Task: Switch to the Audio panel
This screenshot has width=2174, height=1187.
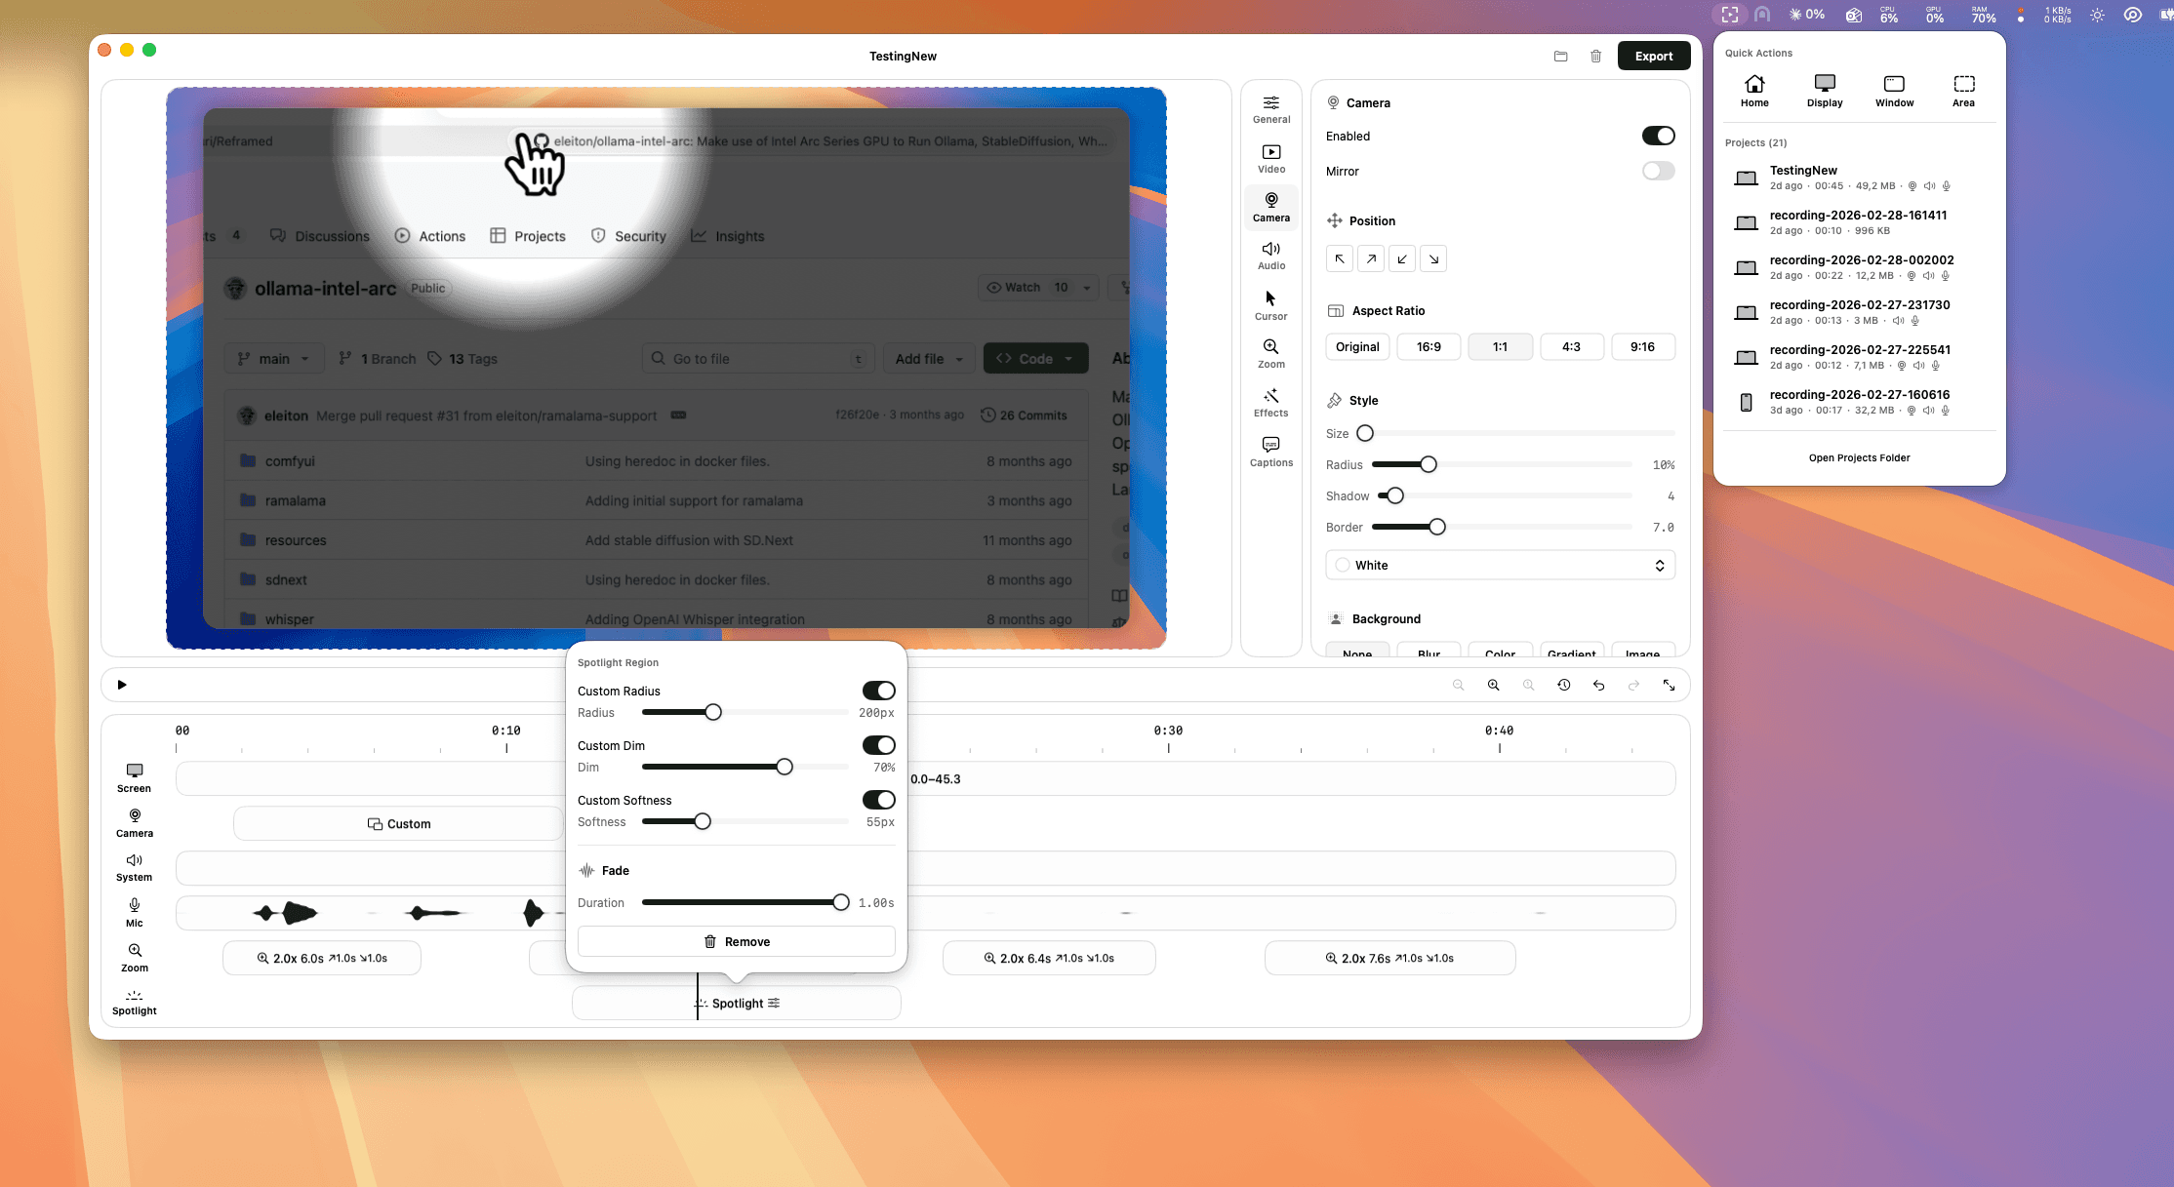Action: (1271, 256)
